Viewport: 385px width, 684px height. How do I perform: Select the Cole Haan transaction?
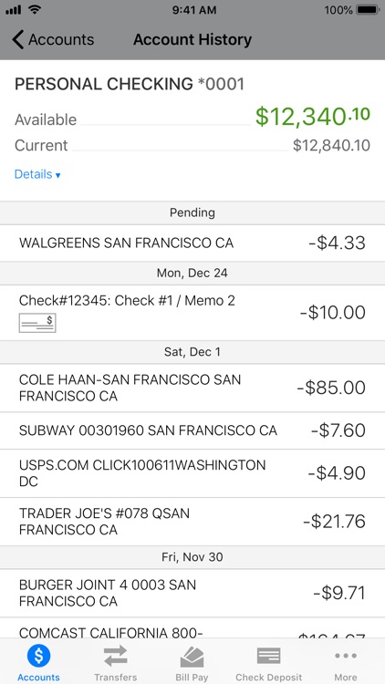(x=192, y=388)
